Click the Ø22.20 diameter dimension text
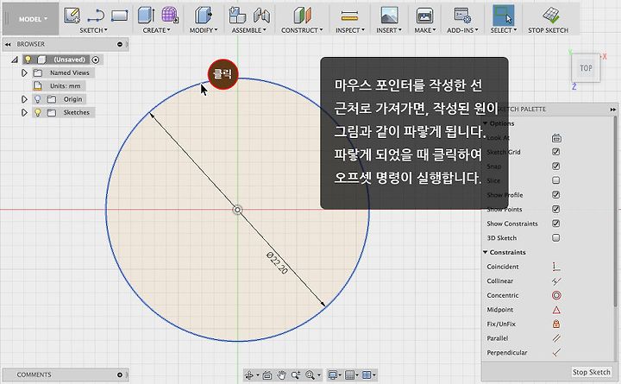 pyautogui.click(x=277, y=263)
